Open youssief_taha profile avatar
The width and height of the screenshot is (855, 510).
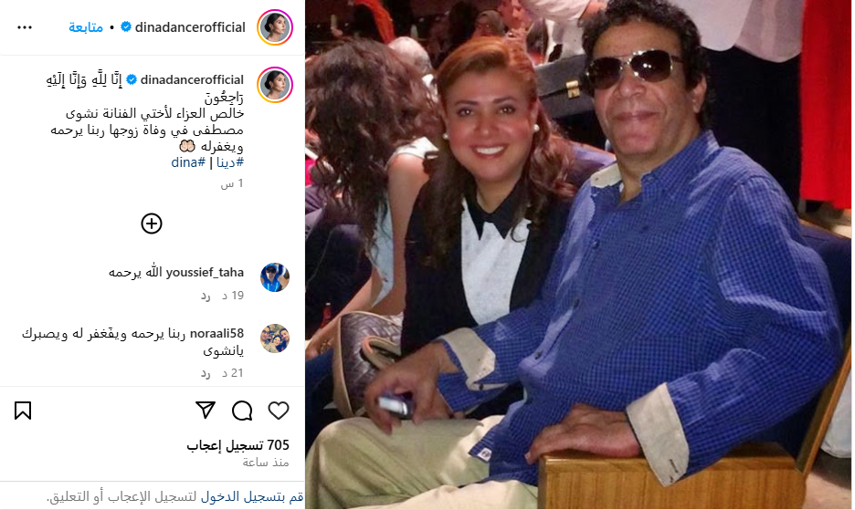(x=275, y=277)
